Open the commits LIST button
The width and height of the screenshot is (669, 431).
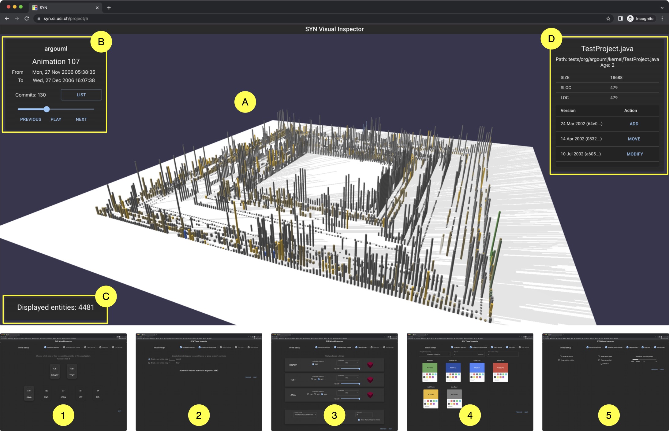[81, 95]
